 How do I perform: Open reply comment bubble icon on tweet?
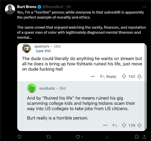(x=19, y=137)
